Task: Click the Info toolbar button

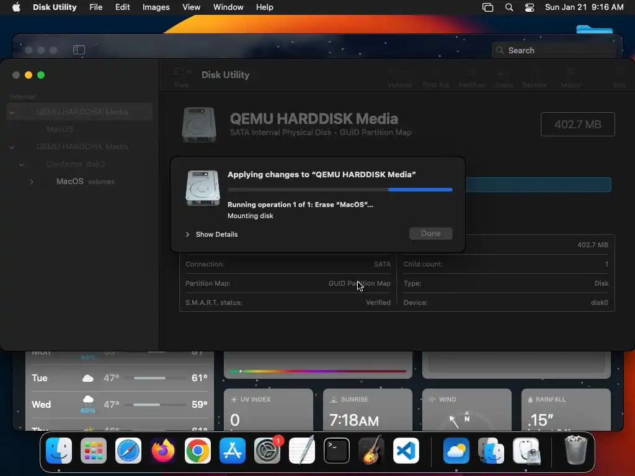Action: (x=619, y=77)
